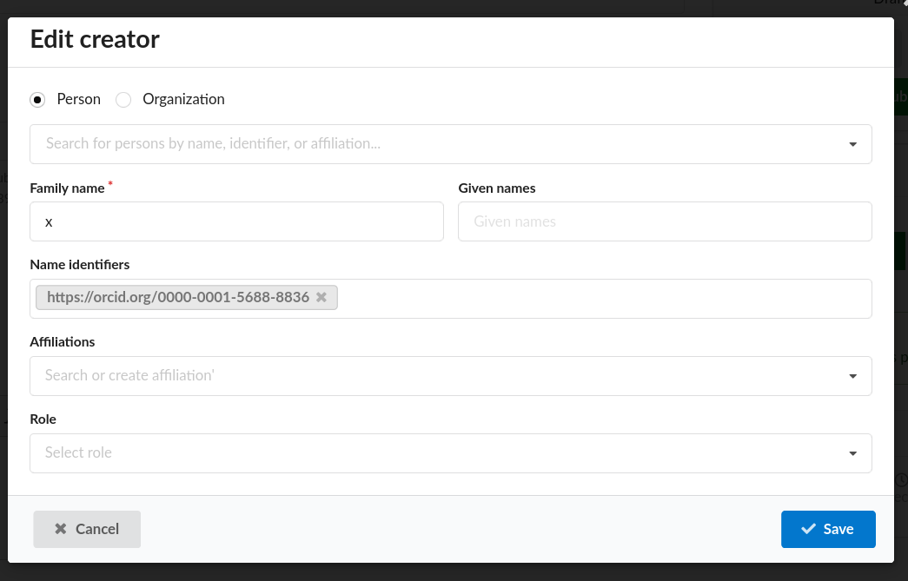
Task: Open the persons search dropdown
Action: [434, 143]
